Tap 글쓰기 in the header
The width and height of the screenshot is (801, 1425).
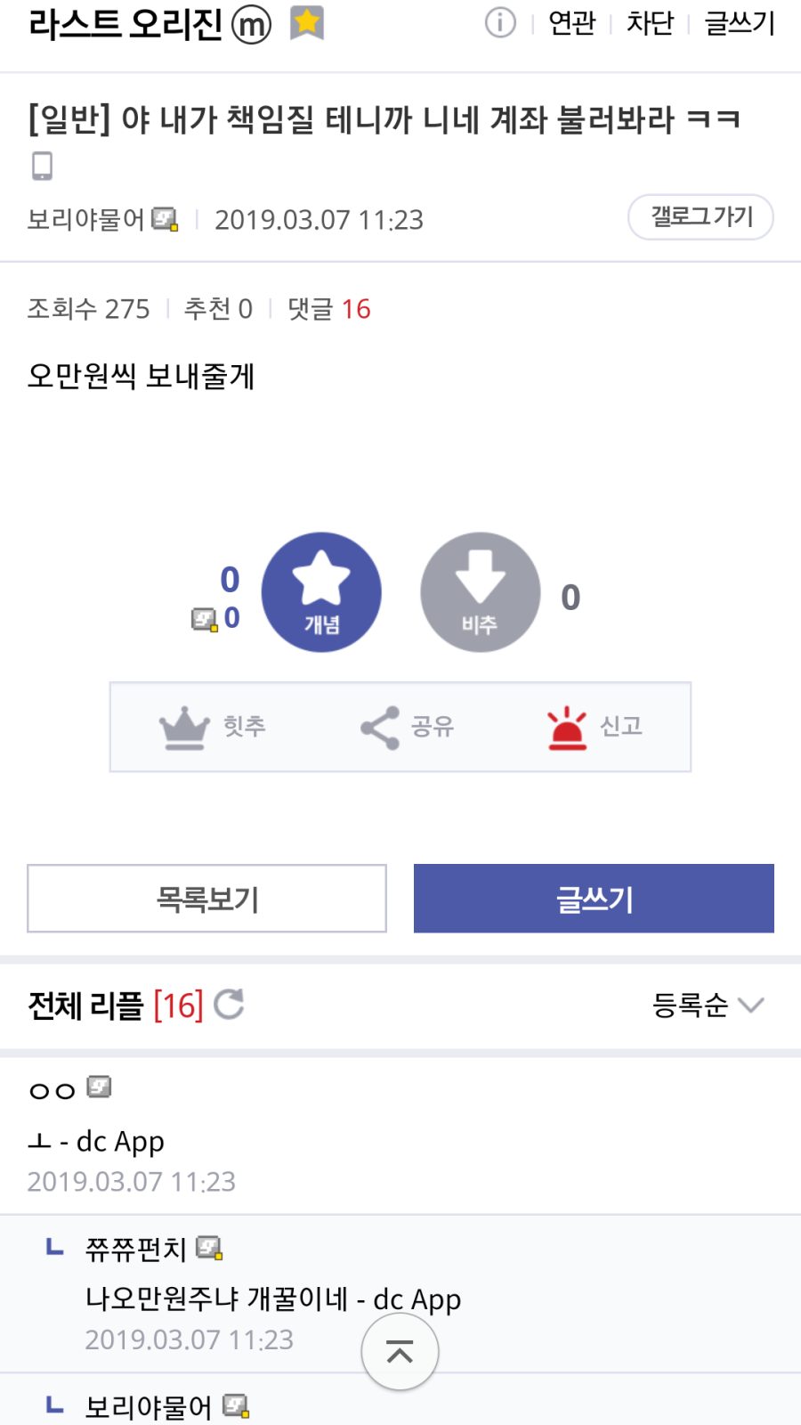click(740, 23)
